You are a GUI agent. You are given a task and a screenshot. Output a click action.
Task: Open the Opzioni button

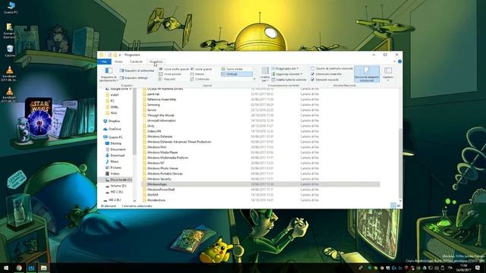(x=388, y=74)
